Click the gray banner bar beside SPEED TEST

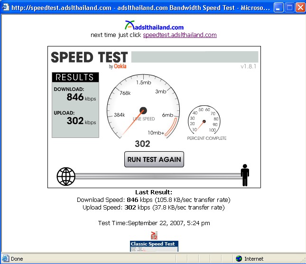tap(195, 57)
